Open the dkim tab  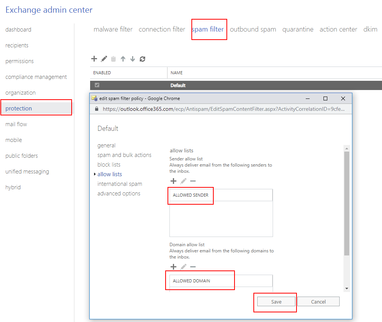point(370,29)
